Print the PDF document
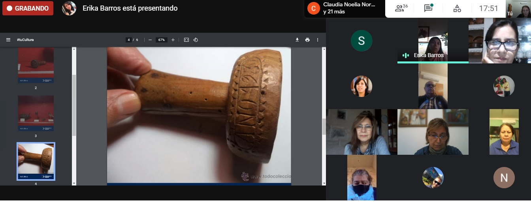The width and height of the screenshot is (531, 204). (x=307, y=40)
